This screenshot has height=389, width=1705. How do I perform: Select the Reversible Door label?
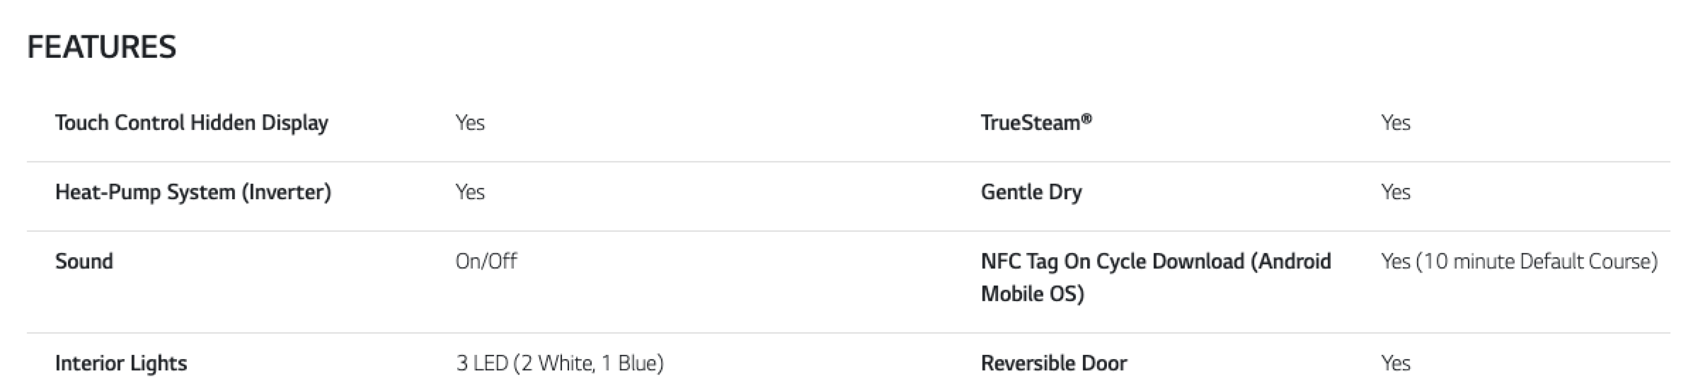click(x=1054, y=363)
